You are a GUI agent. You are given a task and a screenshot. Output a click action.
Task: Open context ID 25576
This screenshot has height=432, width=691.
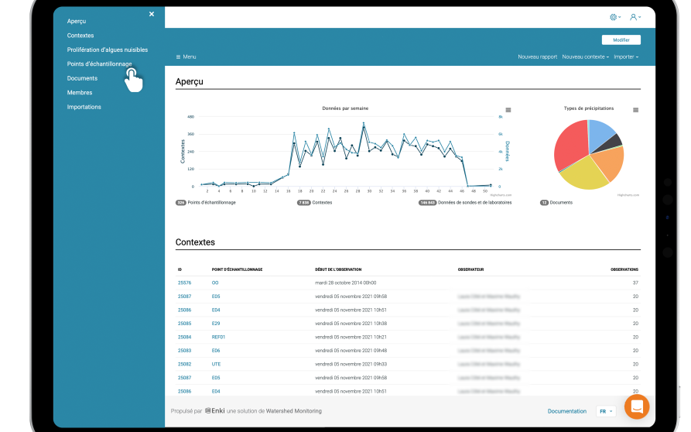184,283
